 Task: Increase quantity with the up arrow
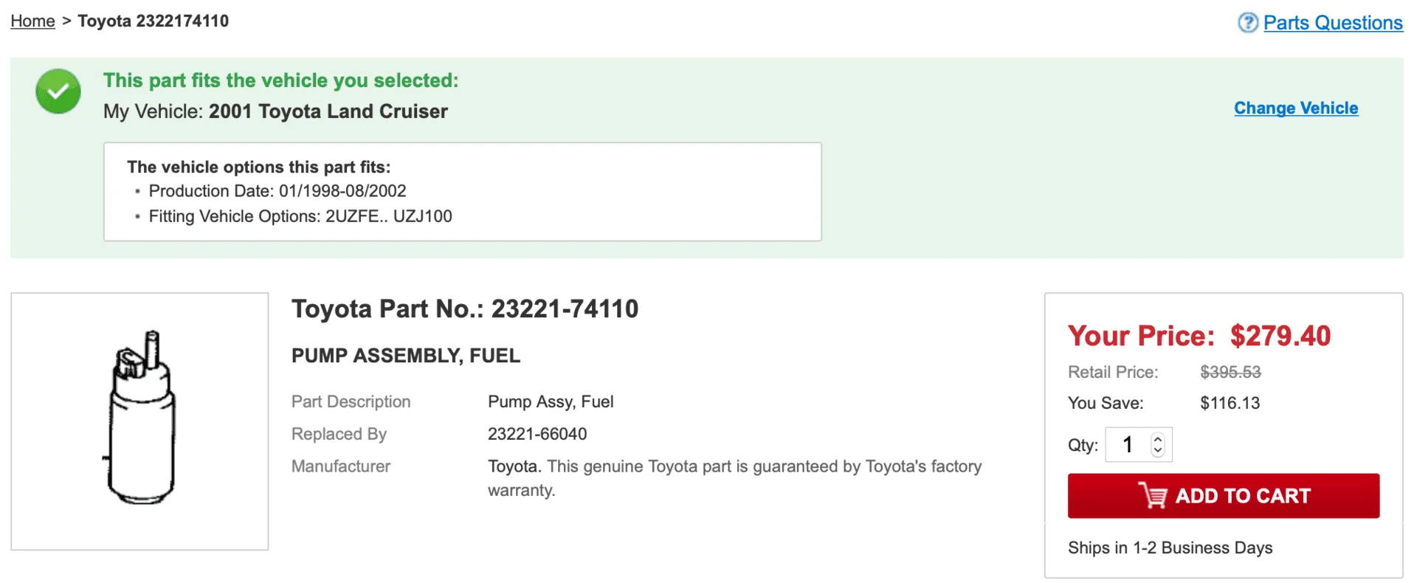[1157, 439]
